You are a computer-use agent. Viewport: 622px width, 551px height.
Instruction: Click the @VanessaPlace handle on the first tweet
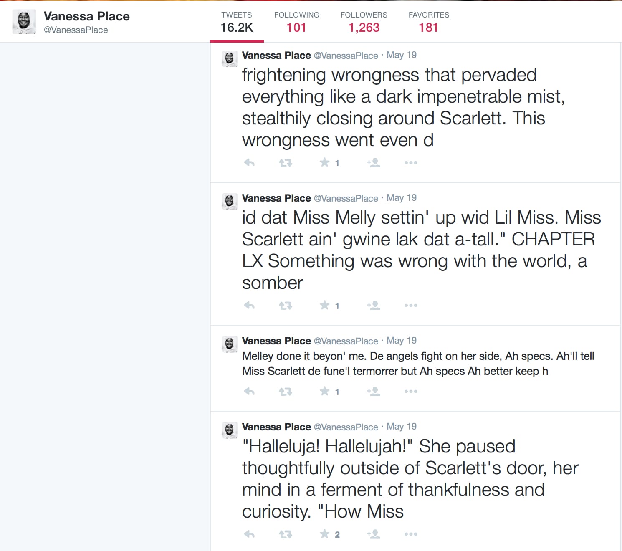point(346,55)
